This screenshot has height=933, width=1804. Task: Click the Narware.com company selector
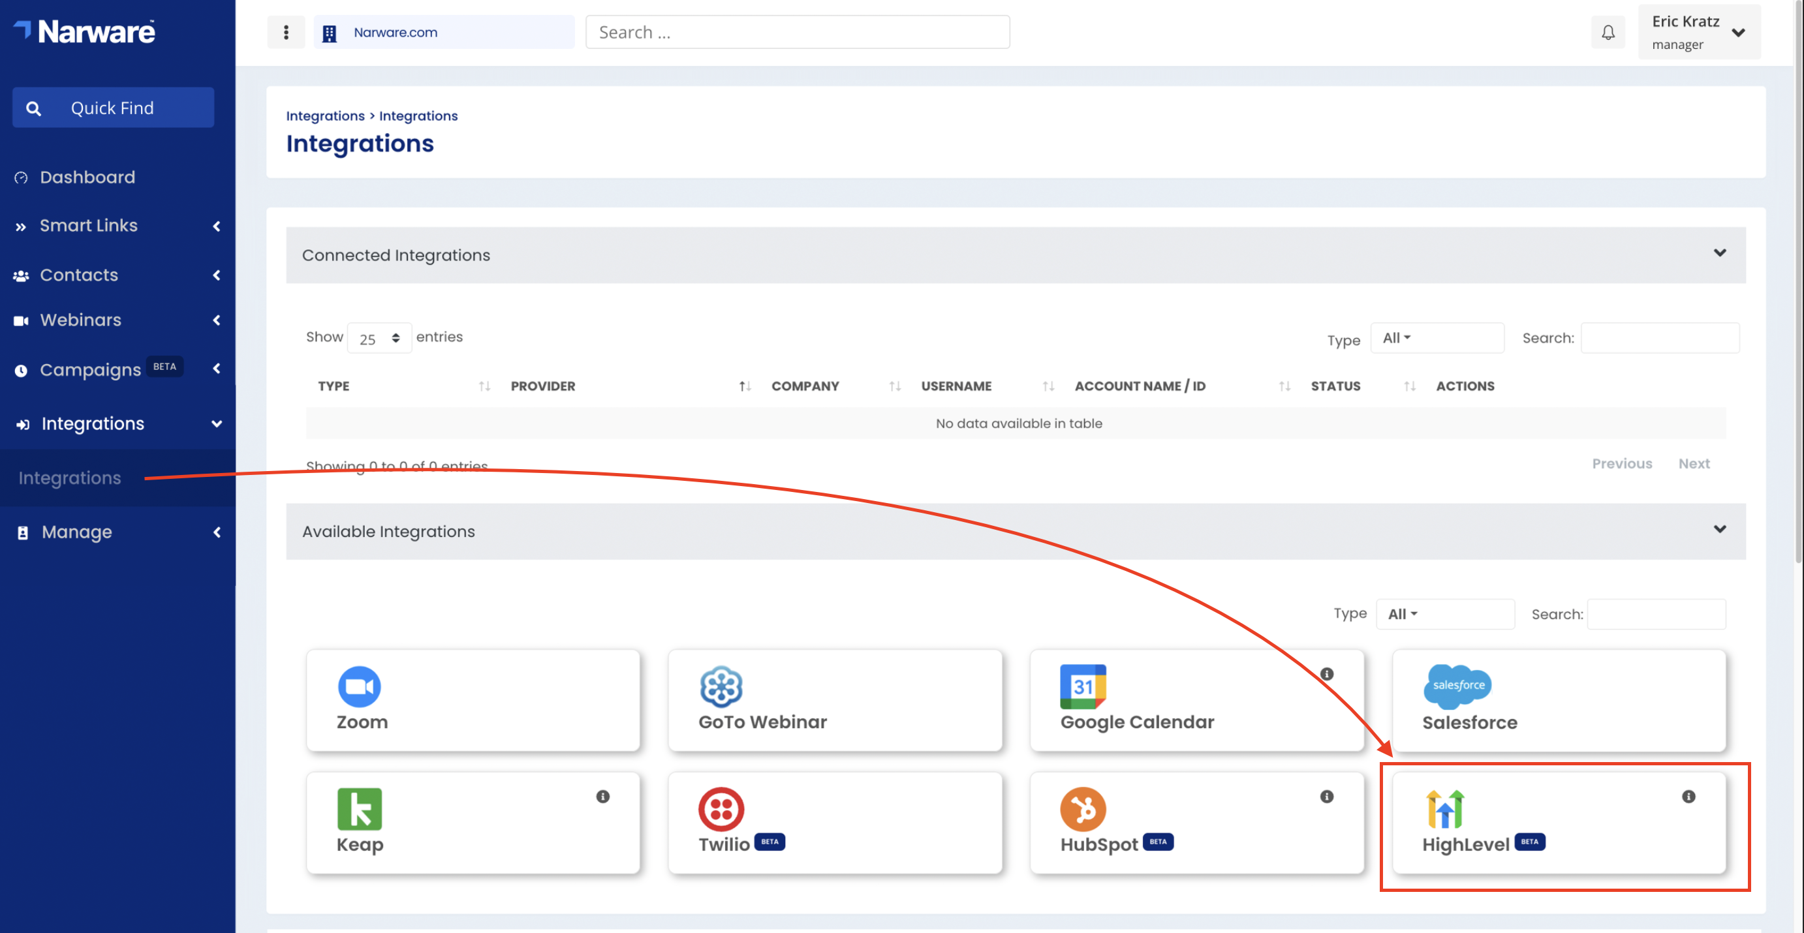pyautogui.click(x=444, y=32)
